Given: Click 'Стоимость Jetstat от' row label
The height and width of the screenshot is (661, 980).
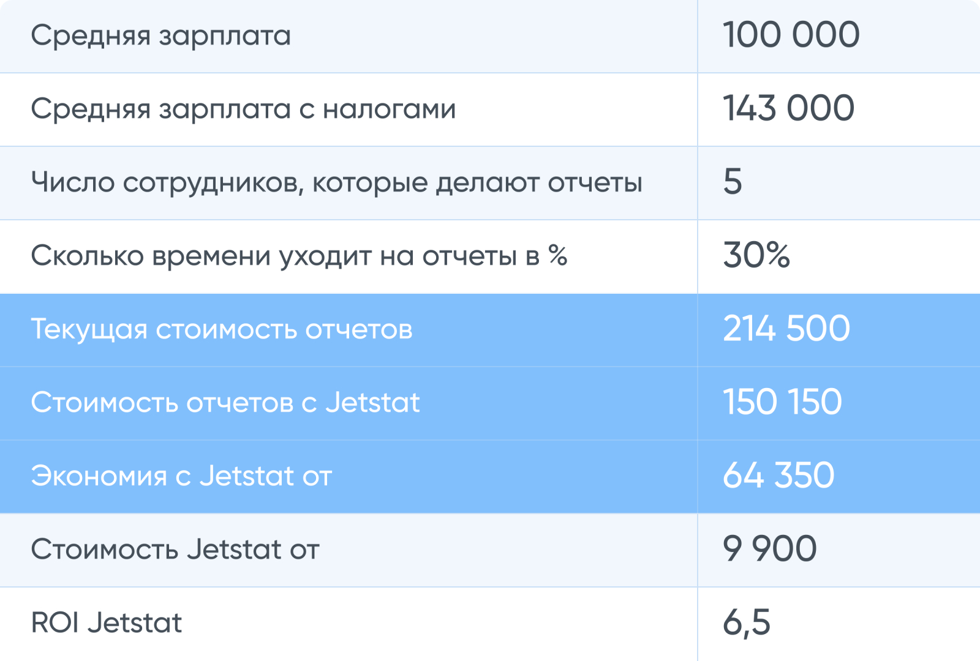Looking at the screenshot, I should [175, 550].
